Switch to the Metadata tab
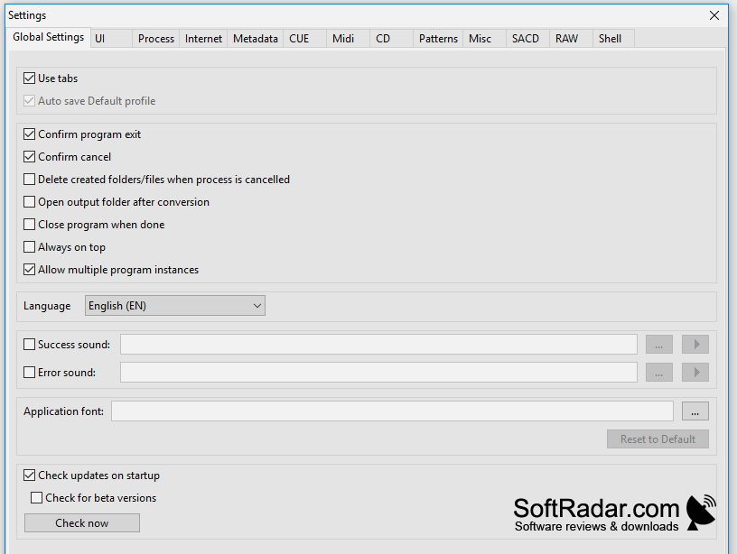Screen dimensions: 737x554 tap(256, 39)
